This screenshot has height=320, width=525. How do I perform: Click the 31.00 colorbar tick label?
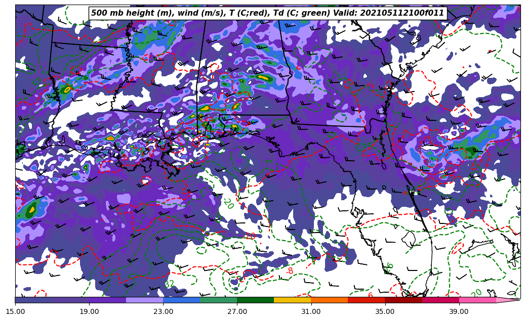click(x=311, y=311)
